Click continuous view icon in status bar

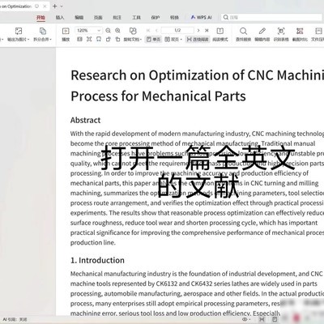(x=262, y=319)
